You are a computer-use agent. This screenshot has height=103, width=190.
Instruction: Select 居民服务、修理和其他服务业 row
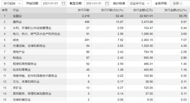click(x=94, y=94)
